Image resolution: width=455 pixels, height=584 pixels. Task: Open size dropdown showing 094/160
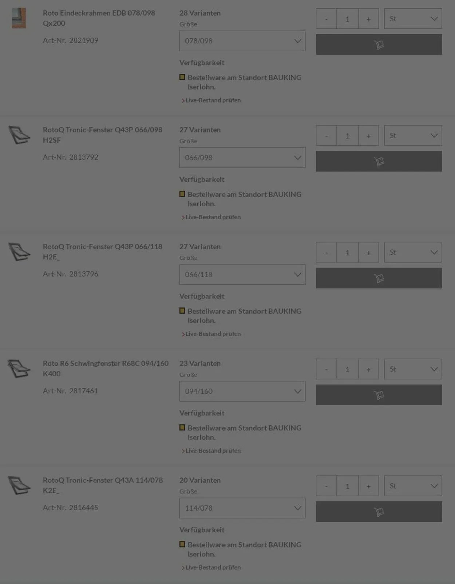tap(242, 391)
